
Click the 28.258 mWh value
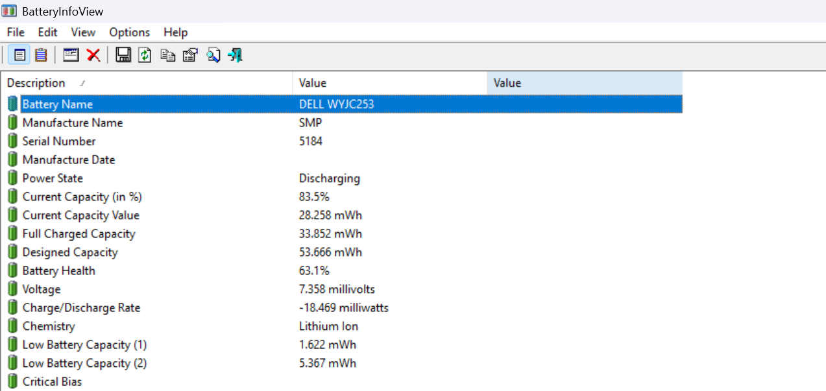click(x=331, y=215)
